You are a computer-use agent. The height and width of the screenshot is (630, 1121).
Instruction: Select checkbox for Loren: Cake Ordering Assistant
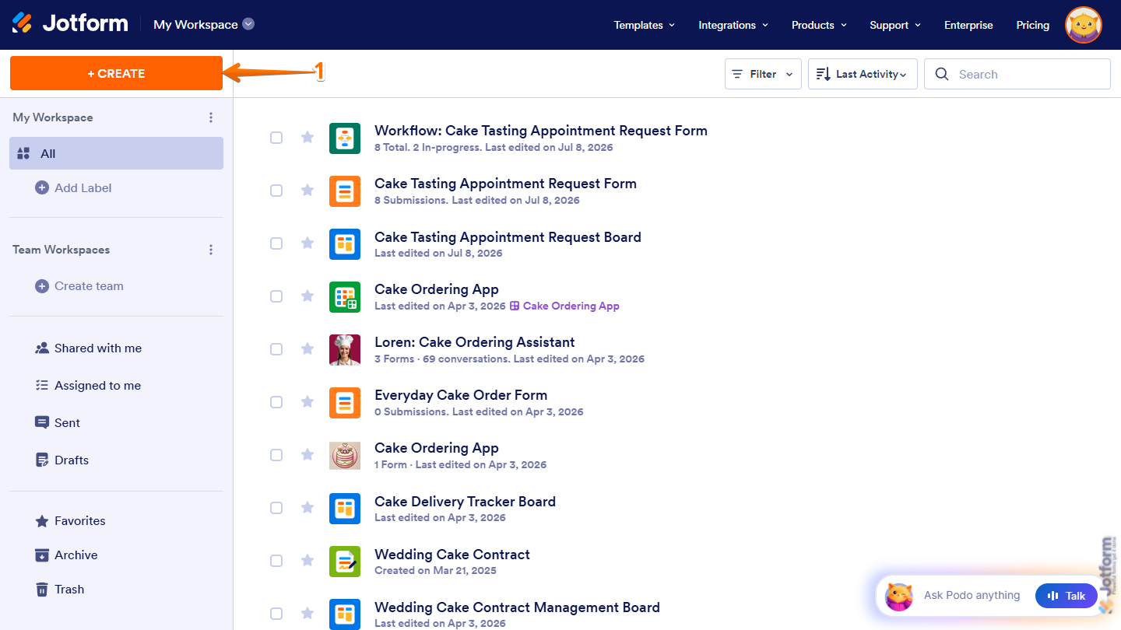(276, 349)
